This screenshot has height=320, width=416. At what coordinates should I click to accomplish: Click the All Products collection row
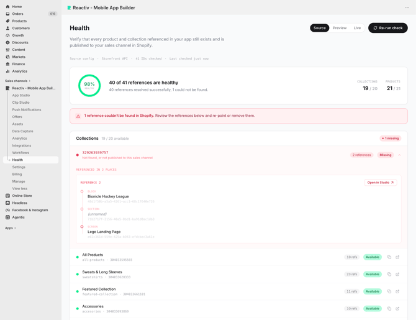tap(238, 257)
